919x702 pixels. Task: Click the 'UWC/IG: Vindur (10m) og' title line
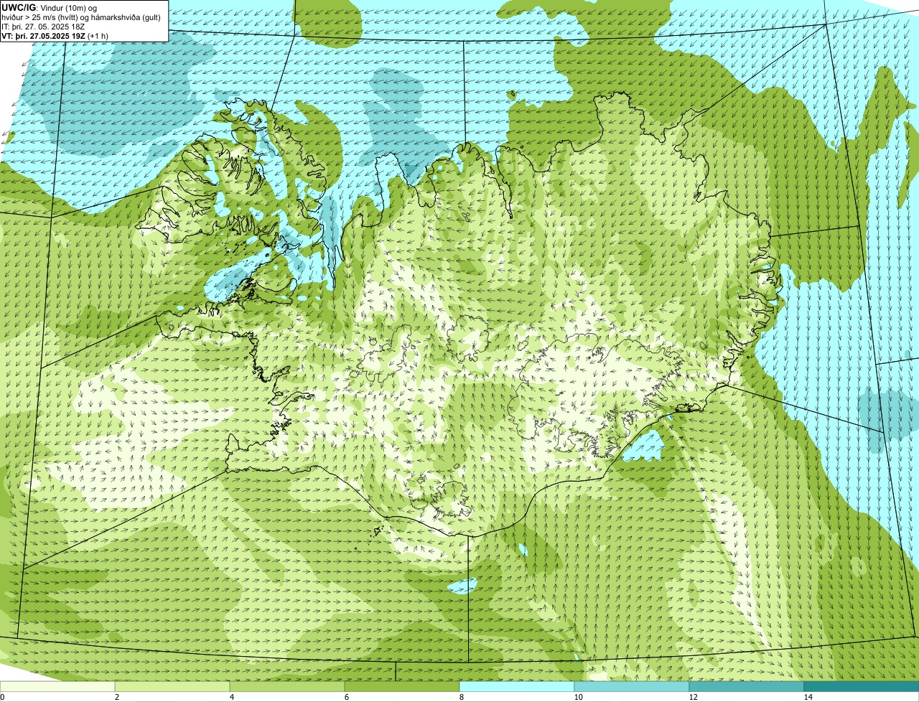click(50, 7)
